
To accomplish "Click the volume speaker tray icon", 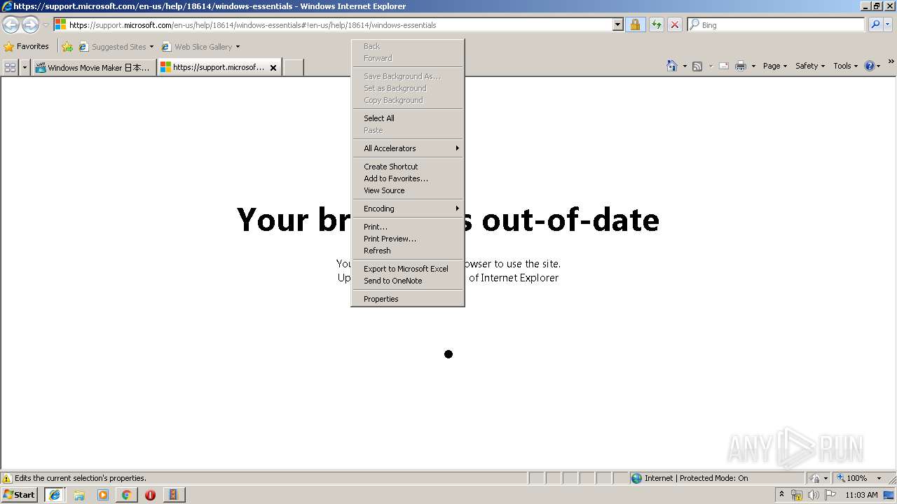I will (x=813, y=495).
